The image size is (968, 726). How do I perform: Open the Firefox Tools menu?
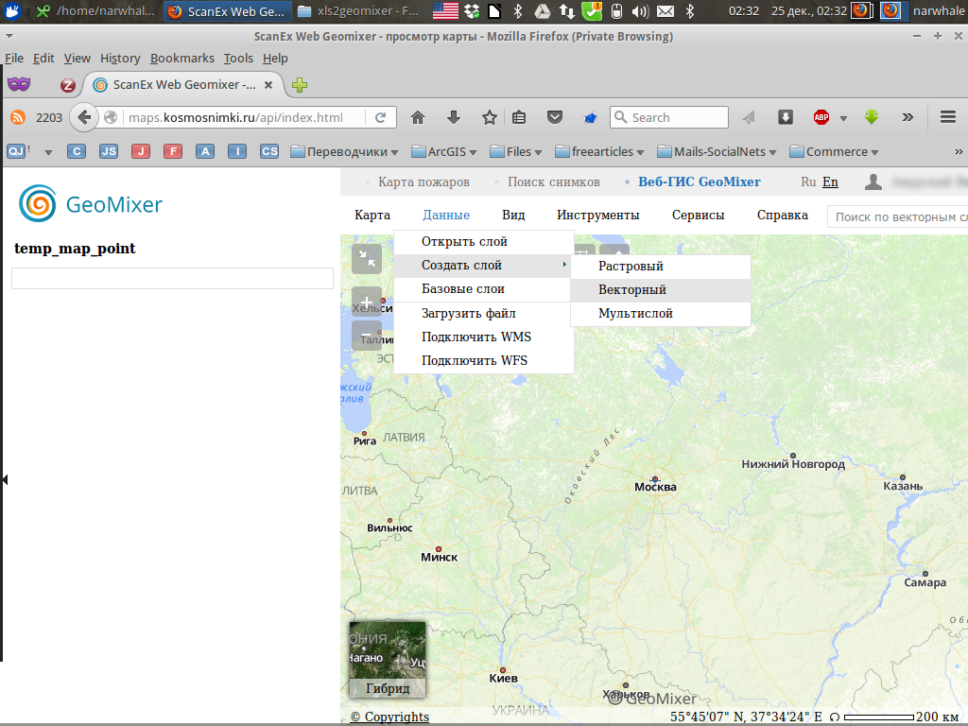click(x=238, y=58)
